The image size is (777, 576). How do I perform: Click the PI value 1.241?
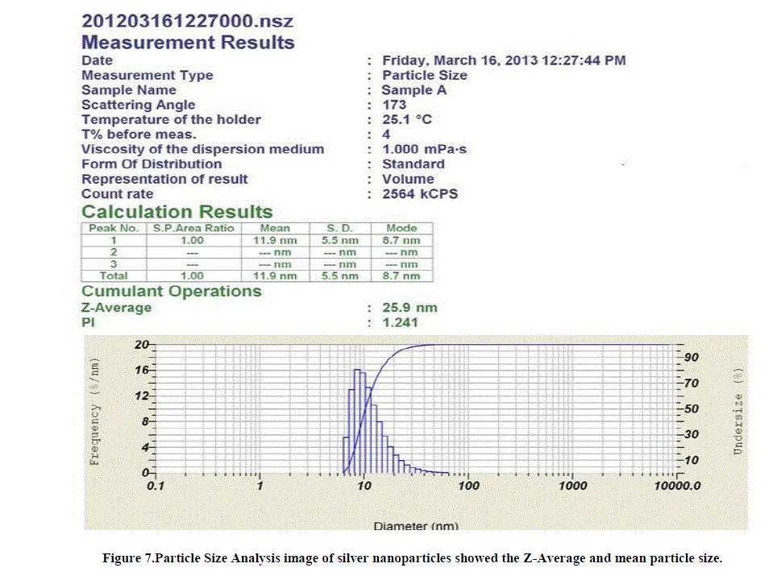[400, 323]
